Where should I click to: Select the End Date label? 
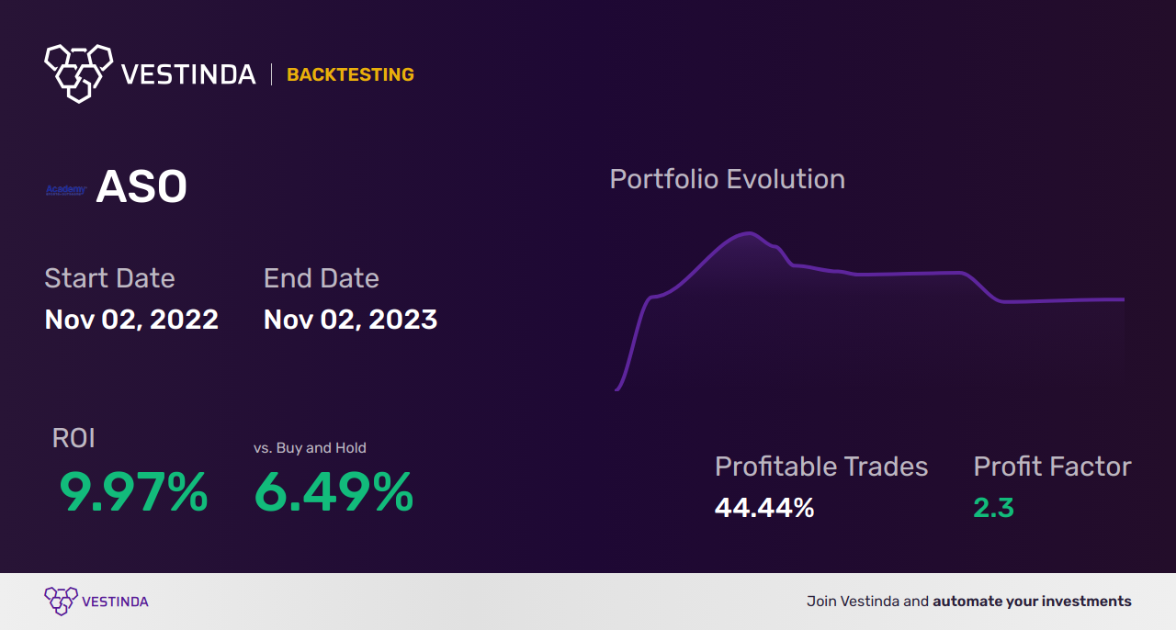click(x=321, y=278)
